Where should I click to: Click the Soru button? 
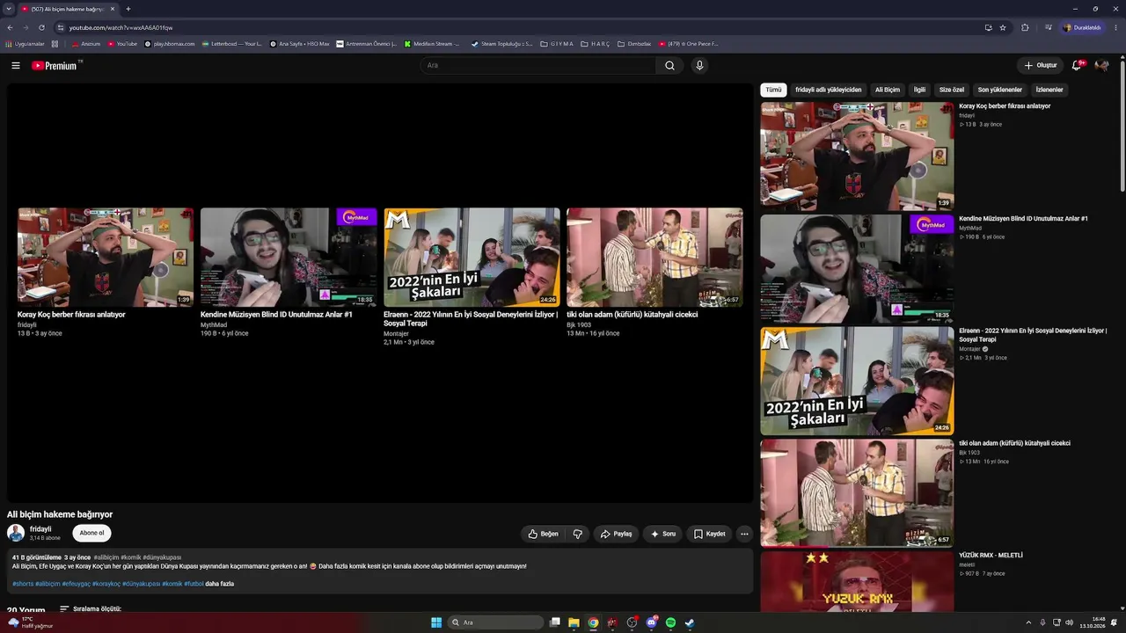tap(663, 534)
